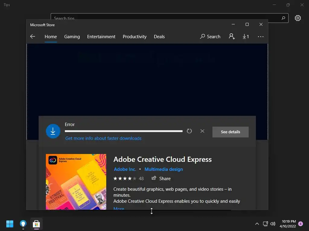Open volume control tray icon
This screenshot has height=231, width=309.
(273, 224)
